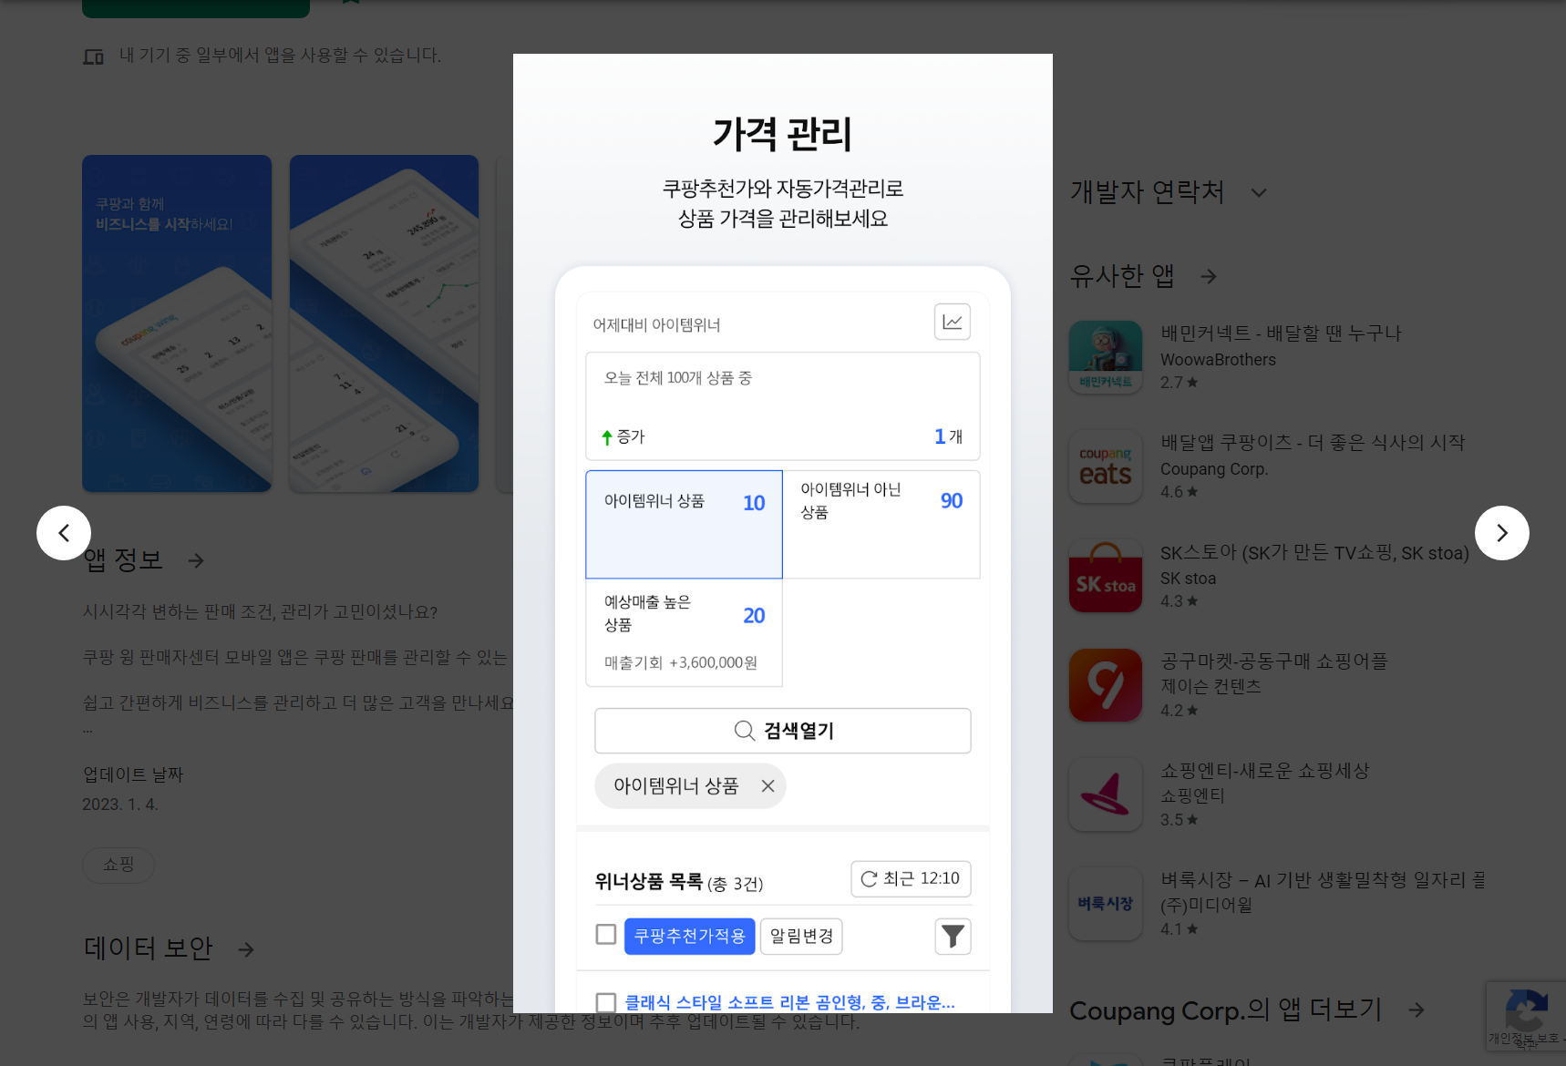
Task: Switch to the 아이템위너 아닌 상품 tab
Action: (x=881, y=524)
